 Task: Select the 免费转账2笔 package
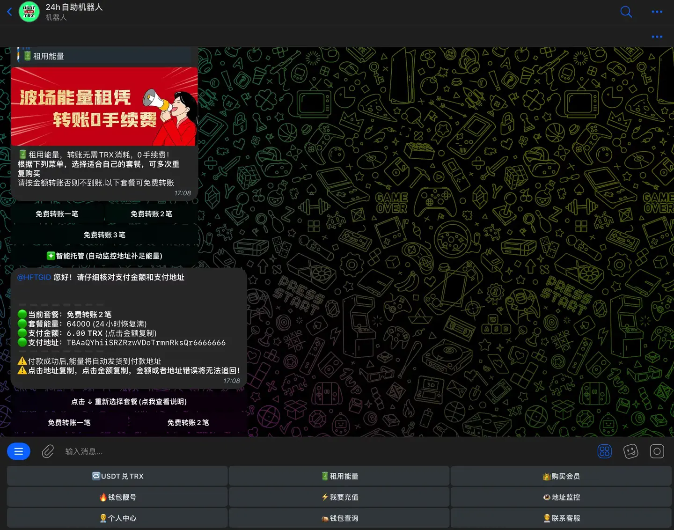[x=151, y=213]
